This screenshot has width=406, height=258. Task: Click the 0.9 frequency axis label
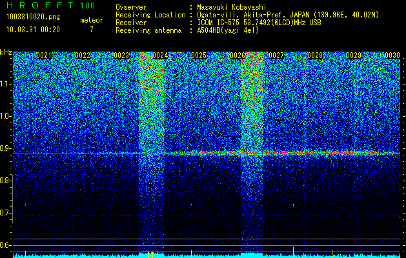click(5, 148)
